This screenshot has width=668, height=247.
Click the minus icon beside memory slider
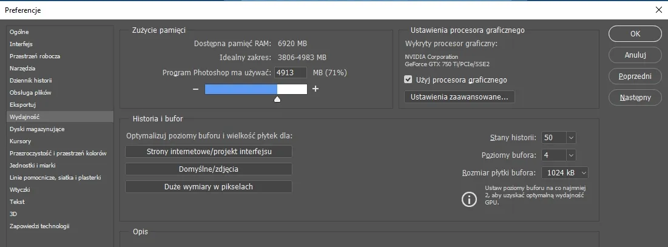195,89
